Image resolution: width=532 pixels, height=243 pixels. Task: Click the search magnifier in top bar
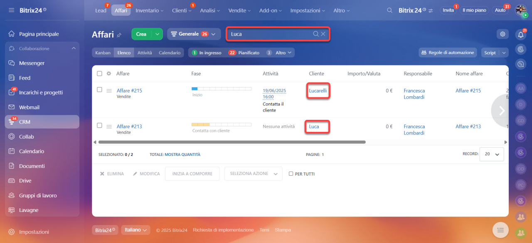pos(389,10)
